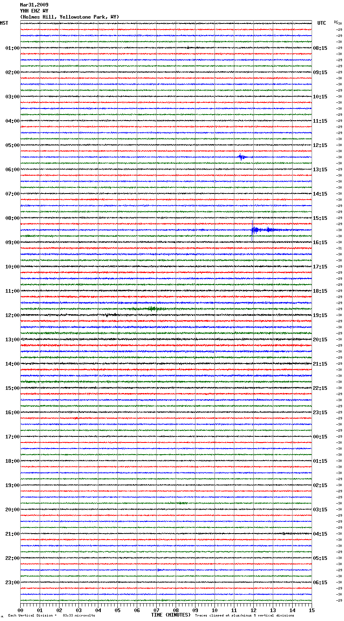Select the 08:00 MST time label
This screenshot has width=344, height=621.
point(13,218)
